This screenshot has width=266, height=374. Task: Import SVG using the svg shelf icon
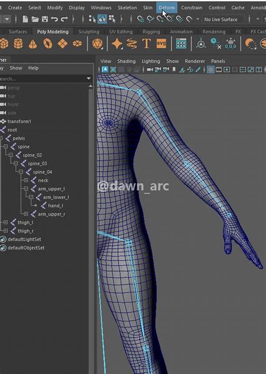pyautogui.click(x=161, y=43)
